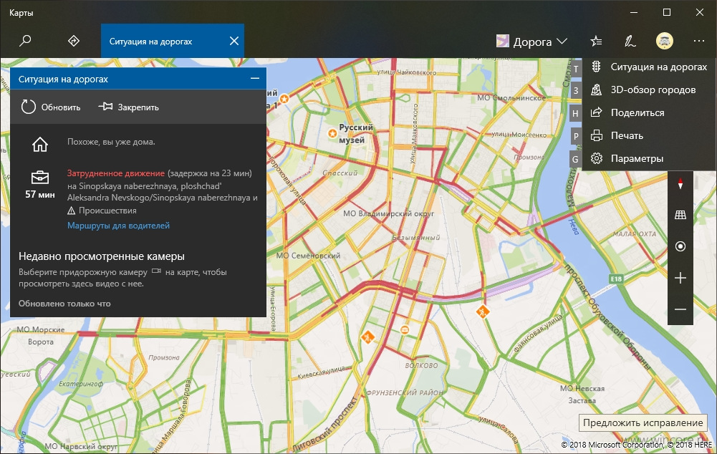Open directions route icon
Viewport: 717px width, 454px height.
pyautogui.click(x=74, y=41)
